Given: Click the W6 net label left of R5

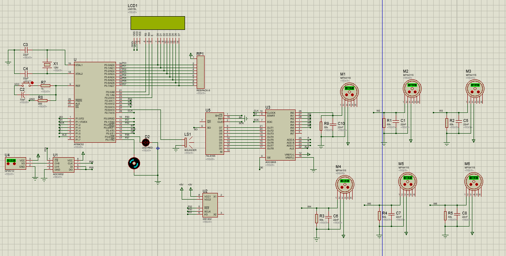Looking at the screenshot, I should click(x=435, y=204).
